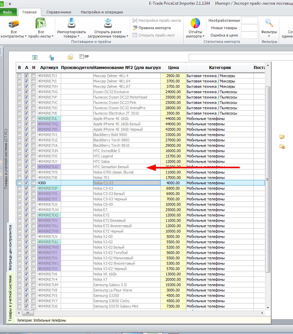Expand the 'Фильтры' dropdown arrow

[x=269, y=36]
